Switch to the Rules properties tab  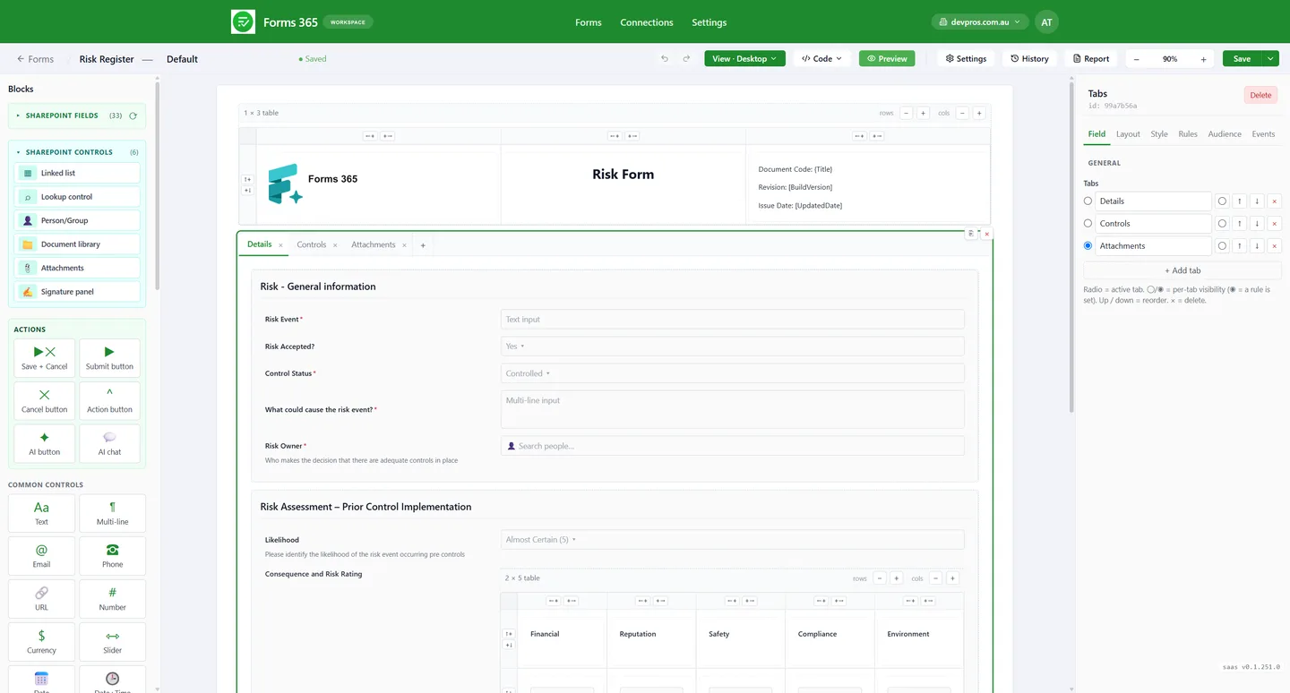coord(1188,133)
